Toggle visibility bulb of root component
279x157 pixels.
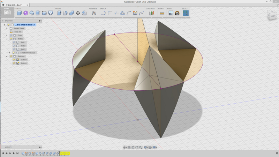[8, 25]
